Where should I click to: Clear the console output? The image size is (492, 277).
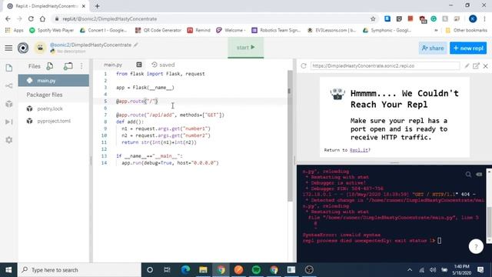click(x=479, y=174)
